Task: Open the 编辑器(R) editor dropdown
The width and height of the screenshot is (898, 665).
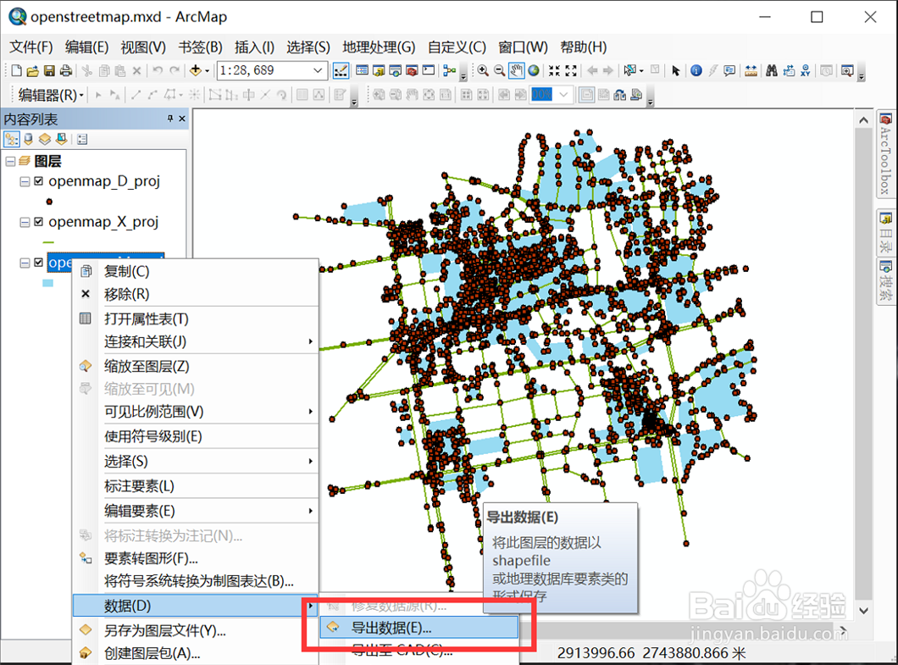Action: tap(51, 95)
